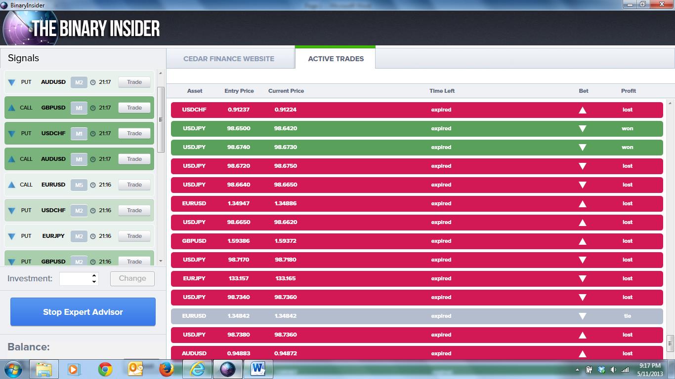Screen dimensions: 675x379
Task: Click CALL arrow icon for EURUSD M5 signal
Action: tap(12, 185)
